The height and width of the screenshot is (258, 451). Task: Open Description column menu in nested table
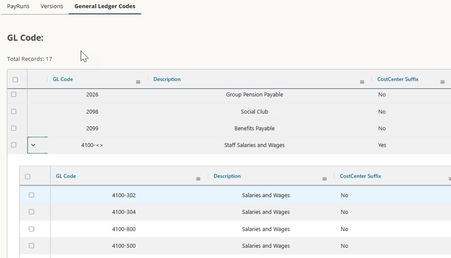[324, 179]
